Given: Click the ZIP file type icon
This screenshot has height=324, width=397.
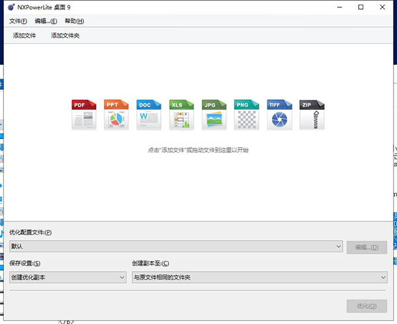Looking at the screenshot, I should pyautogui.click(x=311, y=114).
